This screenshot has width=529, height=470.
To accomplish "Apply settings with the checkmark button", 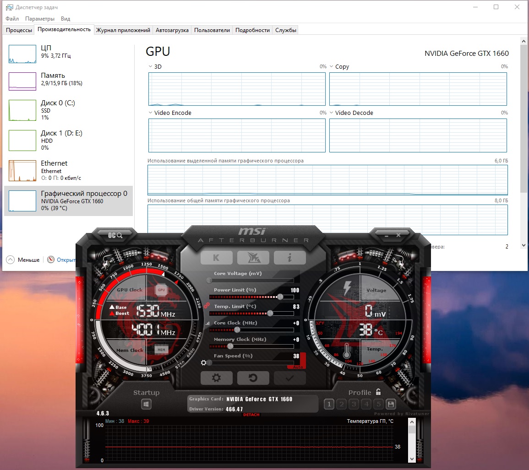I will tap(290, 378).
